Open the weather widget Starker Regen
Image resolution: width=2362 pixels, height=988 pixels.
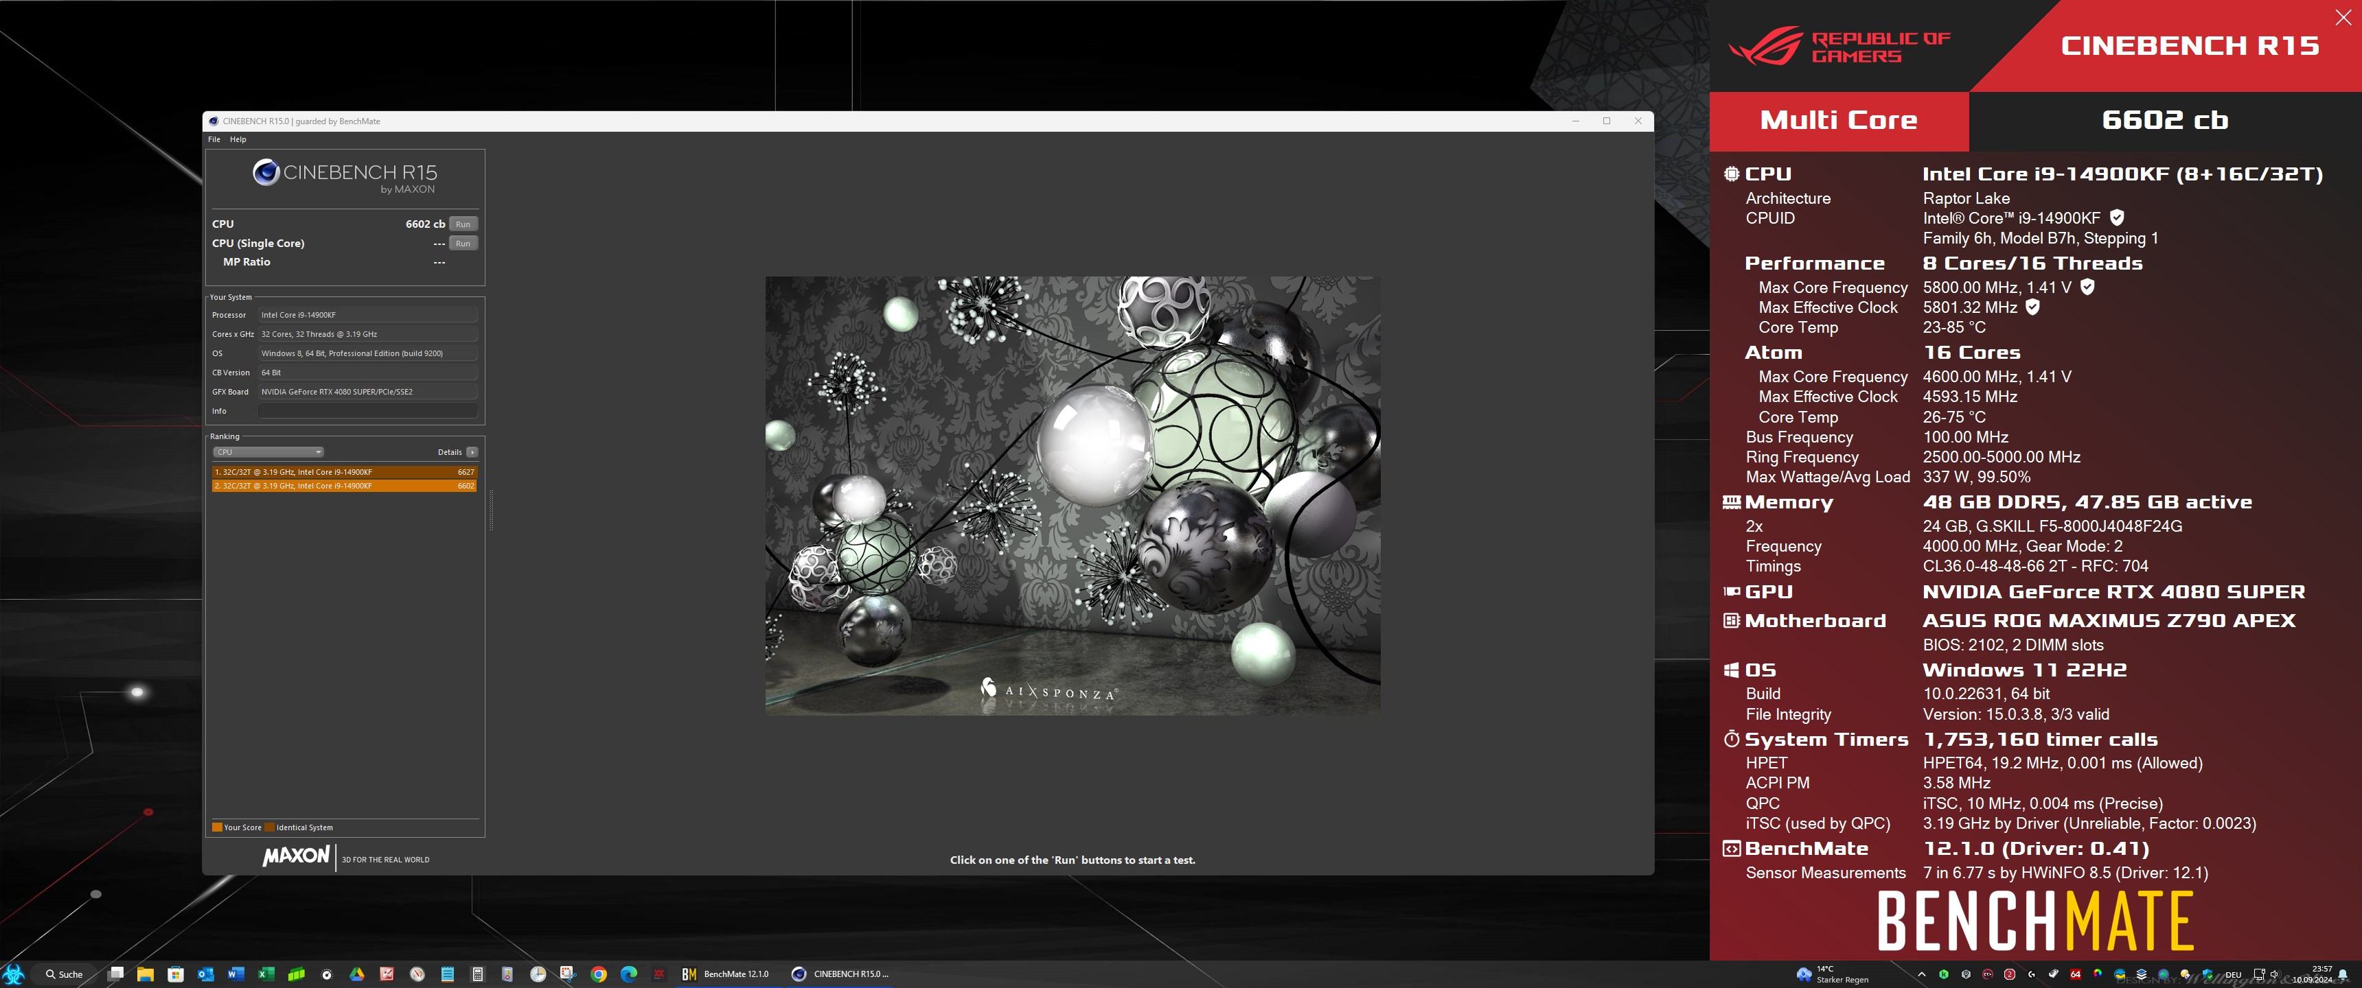1833,974
